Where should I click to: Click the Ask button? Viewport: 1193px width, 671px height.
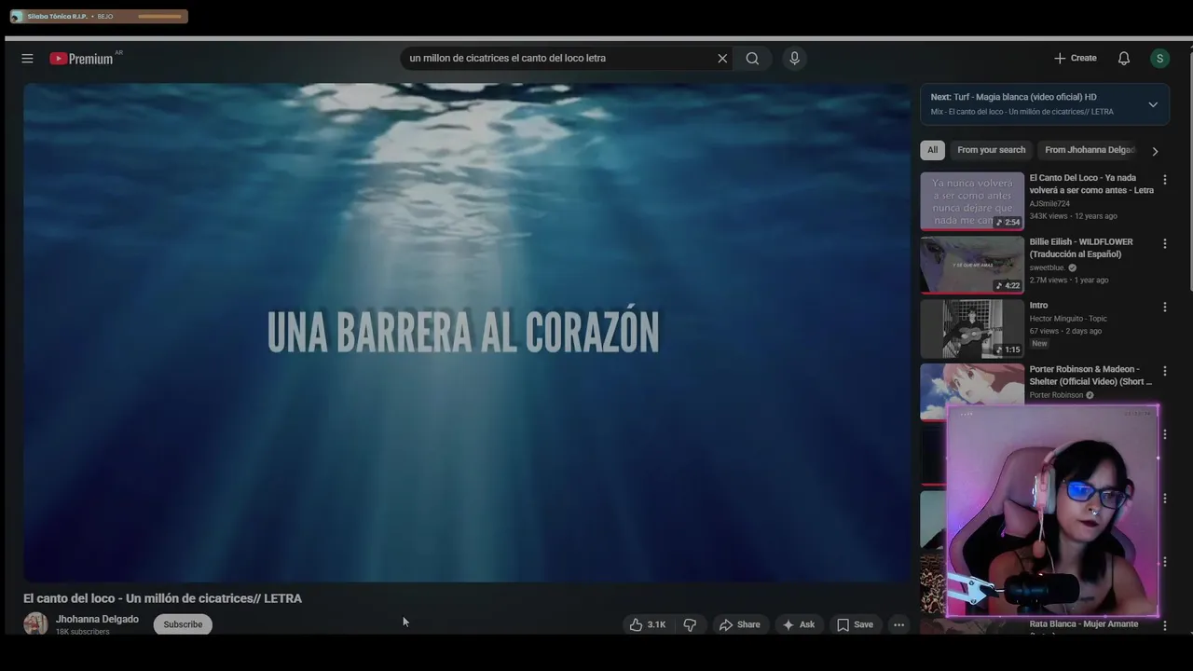coord(799,624)
